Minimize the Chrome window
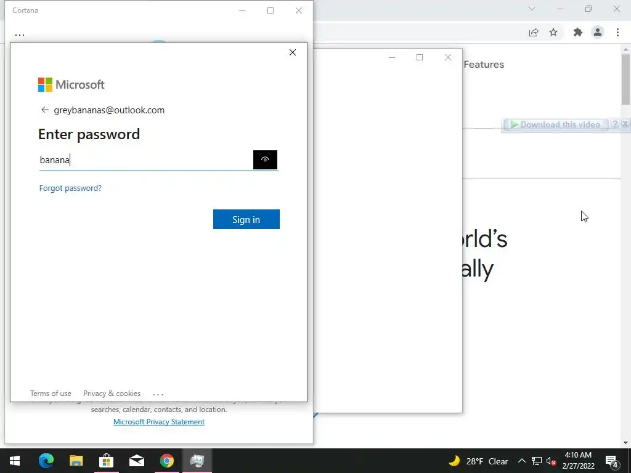 coord(560,9)
